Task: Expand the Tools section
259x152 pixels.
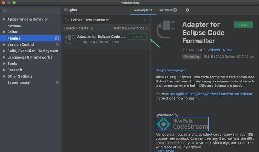Action: [x=4, y=63]
